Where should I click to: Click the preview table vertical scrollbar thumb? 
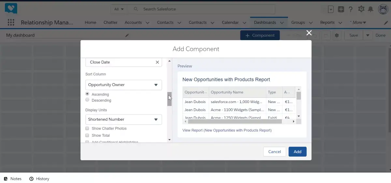[x=299, y=95]
